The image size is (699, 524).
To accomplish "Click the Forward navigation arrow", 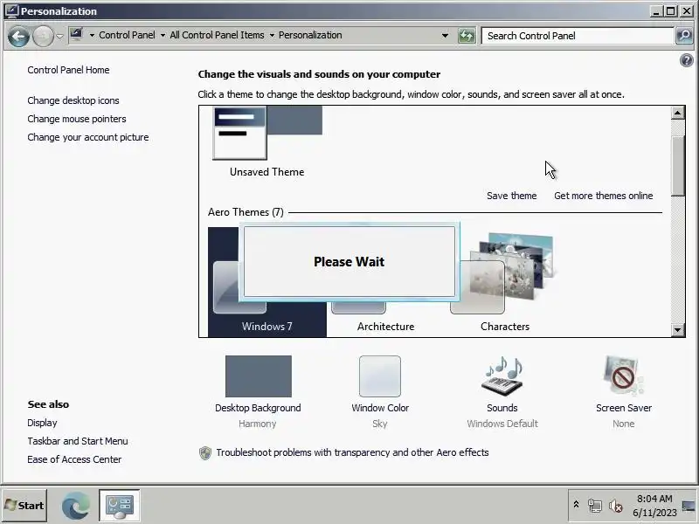I will point(43,36).
